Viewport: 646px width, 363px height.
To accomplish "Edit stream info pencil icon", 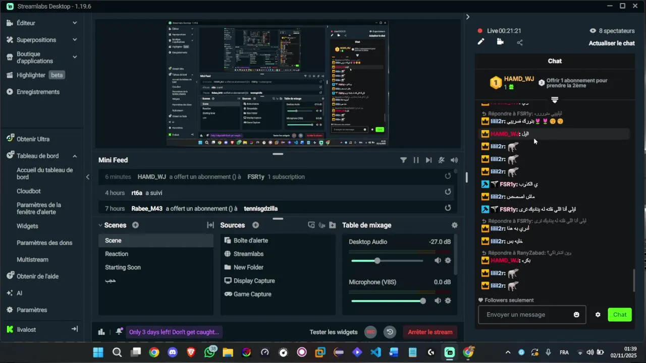I will [481, 42].
